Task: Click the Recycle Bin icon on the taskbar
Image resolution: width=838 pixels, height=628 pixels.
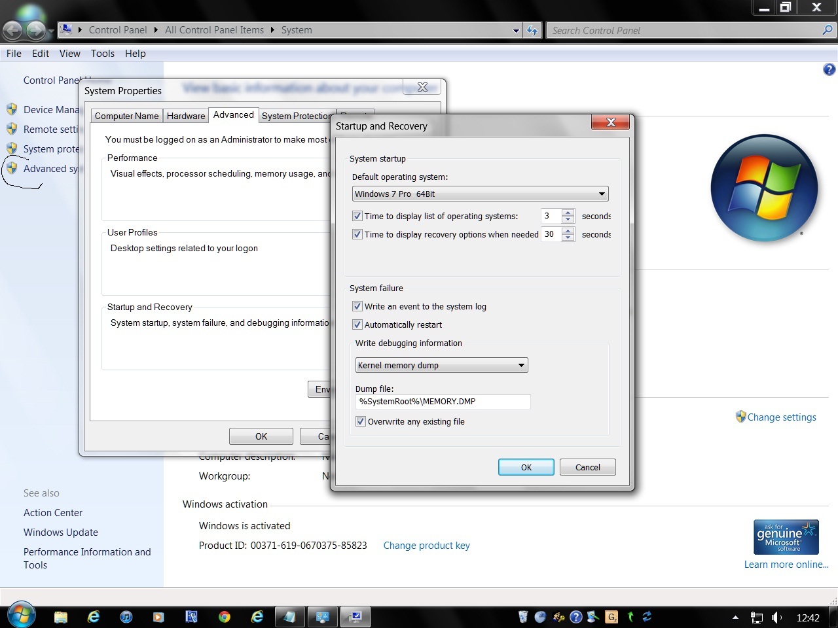Action: pyautogui.click(x=523, y=616)
